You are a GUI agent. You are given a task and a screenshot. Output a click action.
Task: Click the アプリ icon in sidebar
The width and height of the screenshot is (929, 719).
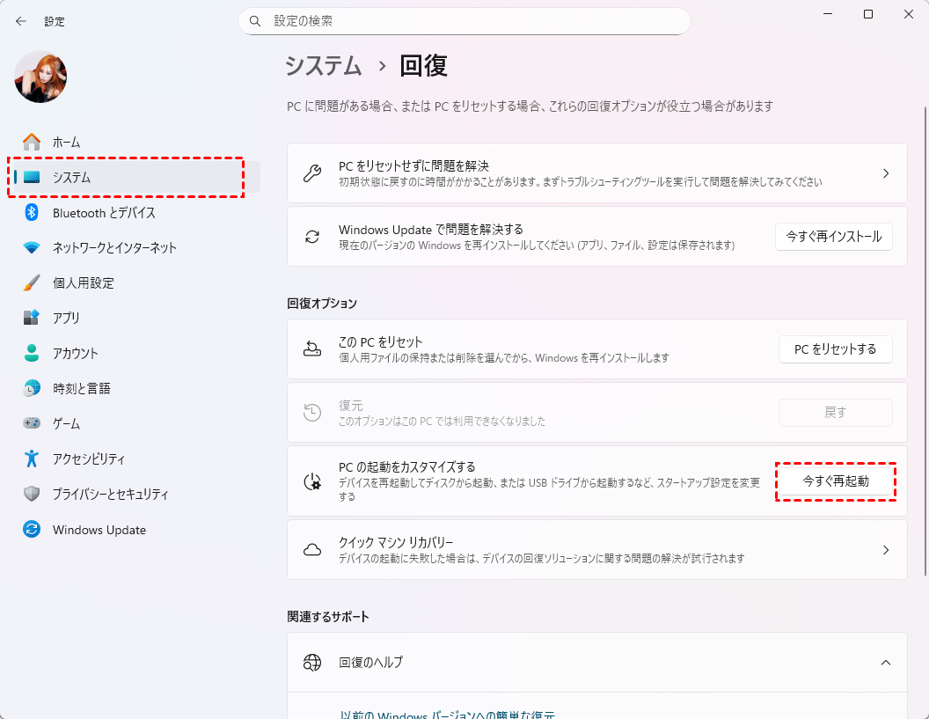tap(32, 318)
